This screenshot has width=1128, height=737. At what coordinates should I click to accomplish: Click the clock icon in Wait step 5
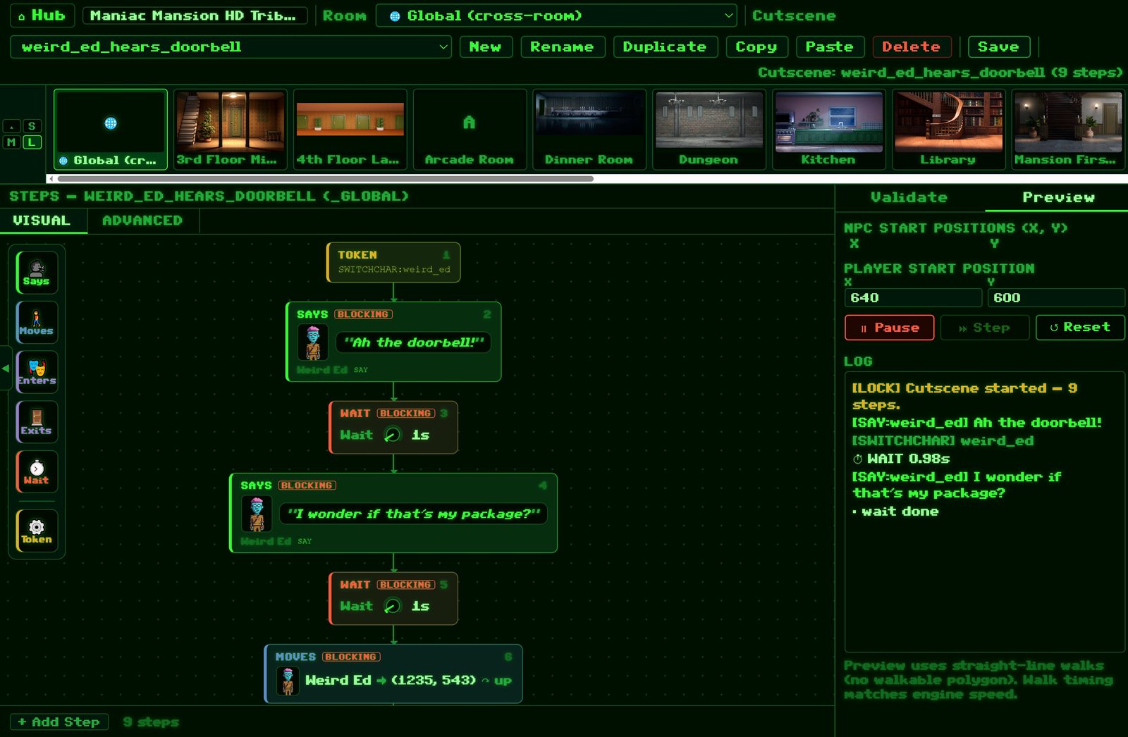coord(393,606)
